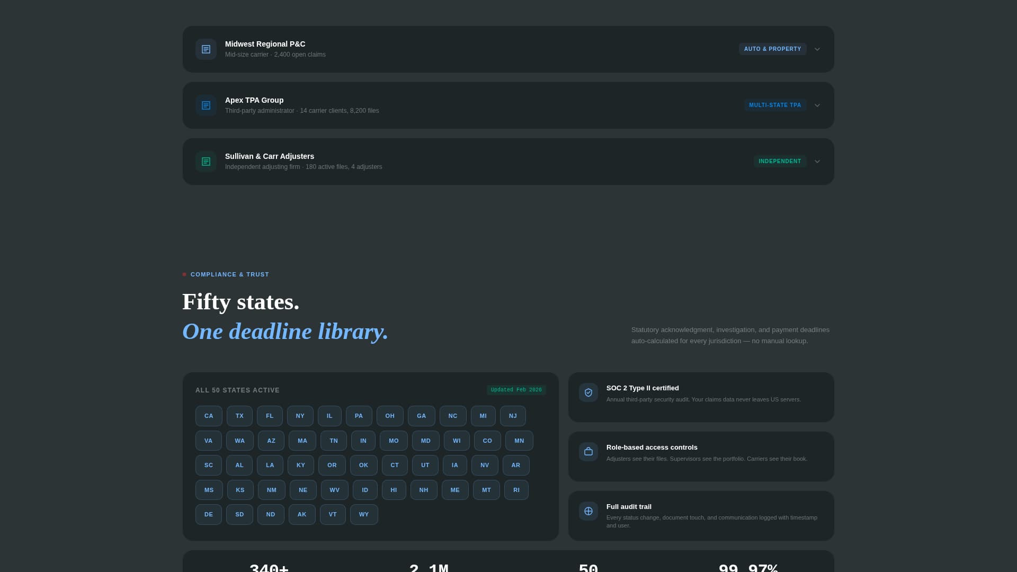The width and height of the screenshot is (1017, 572).
Task: Select the NH state chip
Action: point(424,490)
